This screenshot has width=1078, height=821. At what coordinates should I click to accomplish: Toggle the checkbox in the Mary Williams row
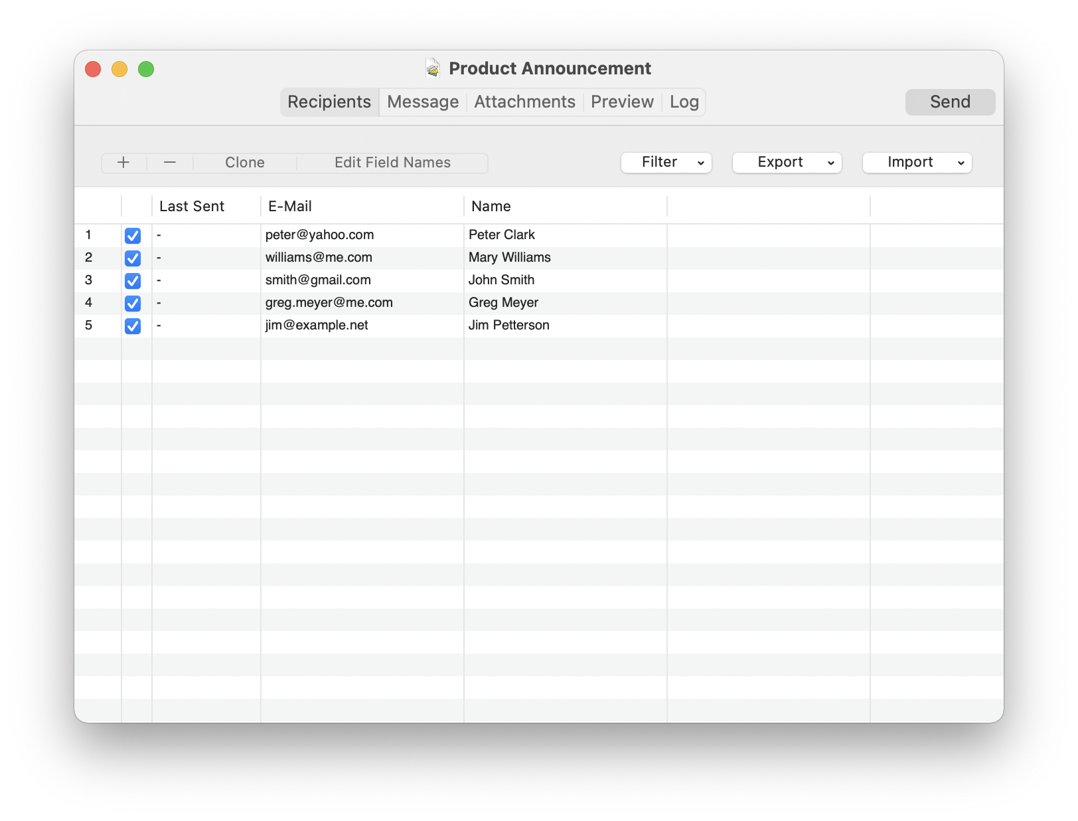[133, 258]
